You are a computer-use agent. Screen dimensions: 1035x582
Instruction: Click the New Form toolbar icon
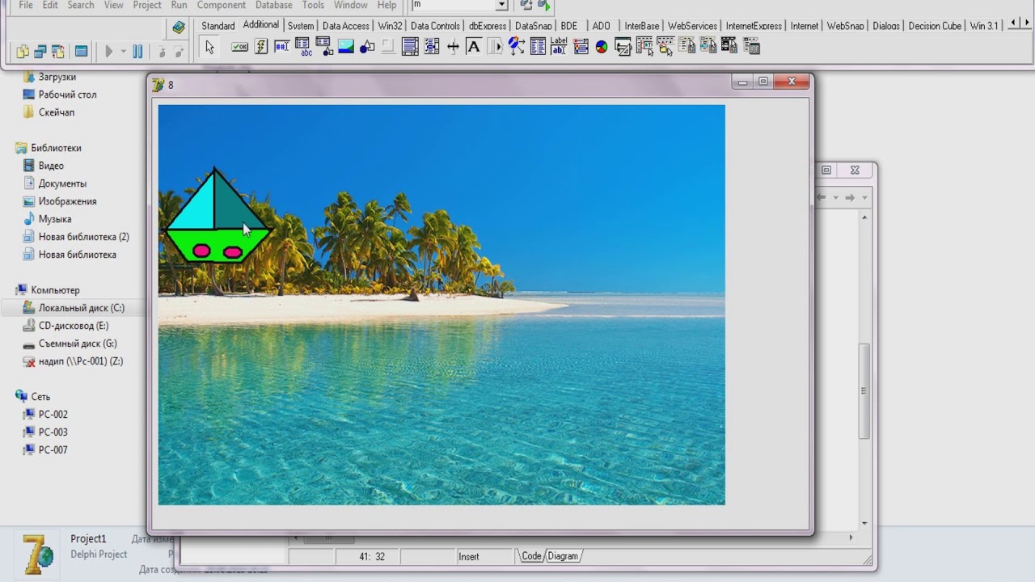point(81,52)
